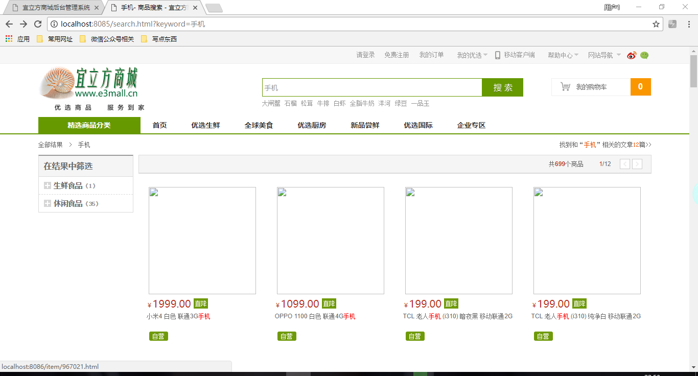Image resolution: width=698 pixels, height=376 pixels.
Task: Reload the page with the refresh icon
Action: pos(38,24)
